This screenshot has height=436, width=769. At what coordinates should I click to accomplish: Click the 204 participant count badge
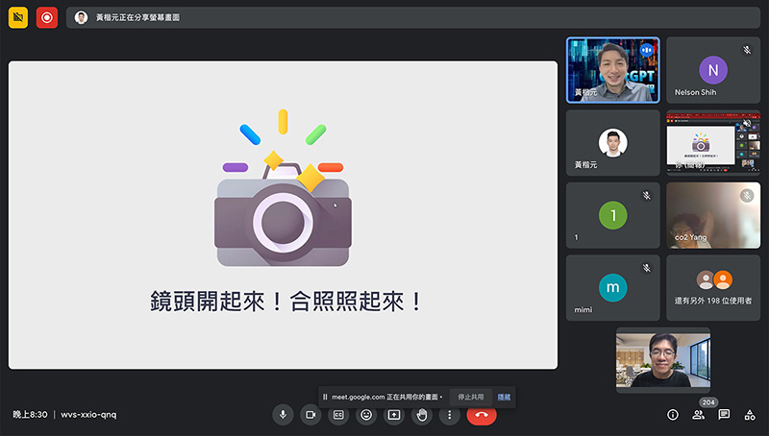click(x=708, y=402)
